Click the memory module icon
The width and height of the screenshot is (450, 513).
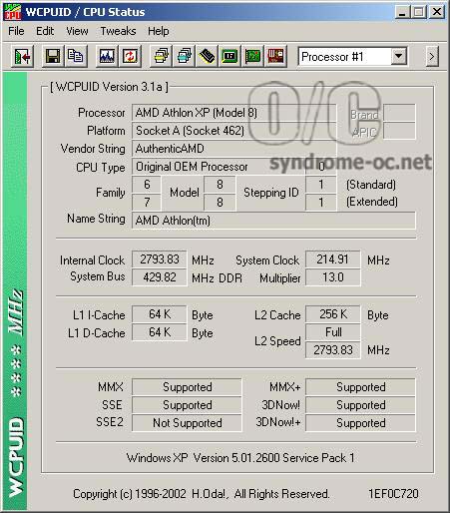pyautogui.click(x=207, y=56)
